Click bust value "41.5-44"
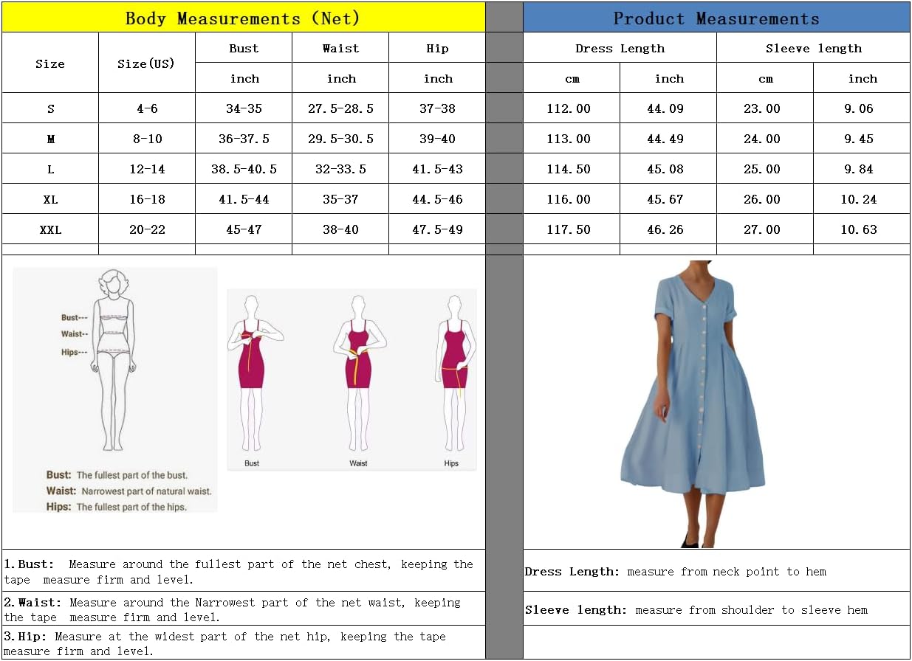 244,199
